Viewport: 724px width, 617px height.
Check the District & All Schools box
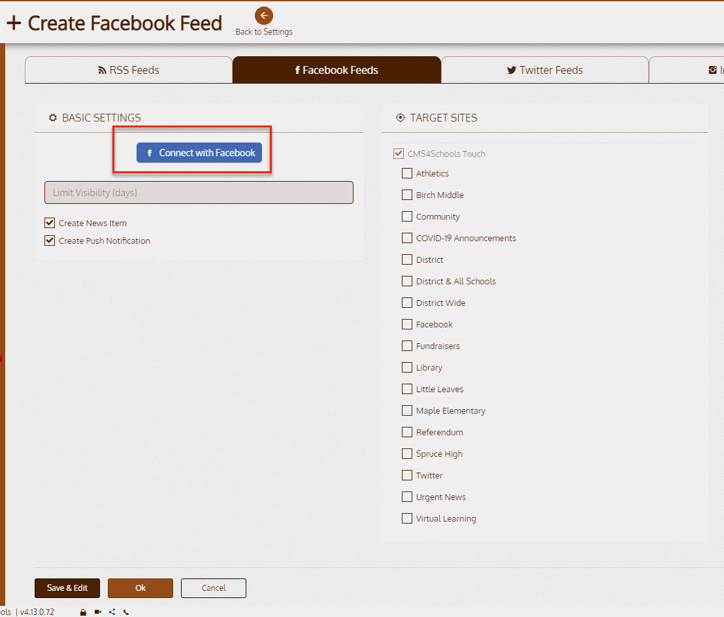(x=407, y=281)
